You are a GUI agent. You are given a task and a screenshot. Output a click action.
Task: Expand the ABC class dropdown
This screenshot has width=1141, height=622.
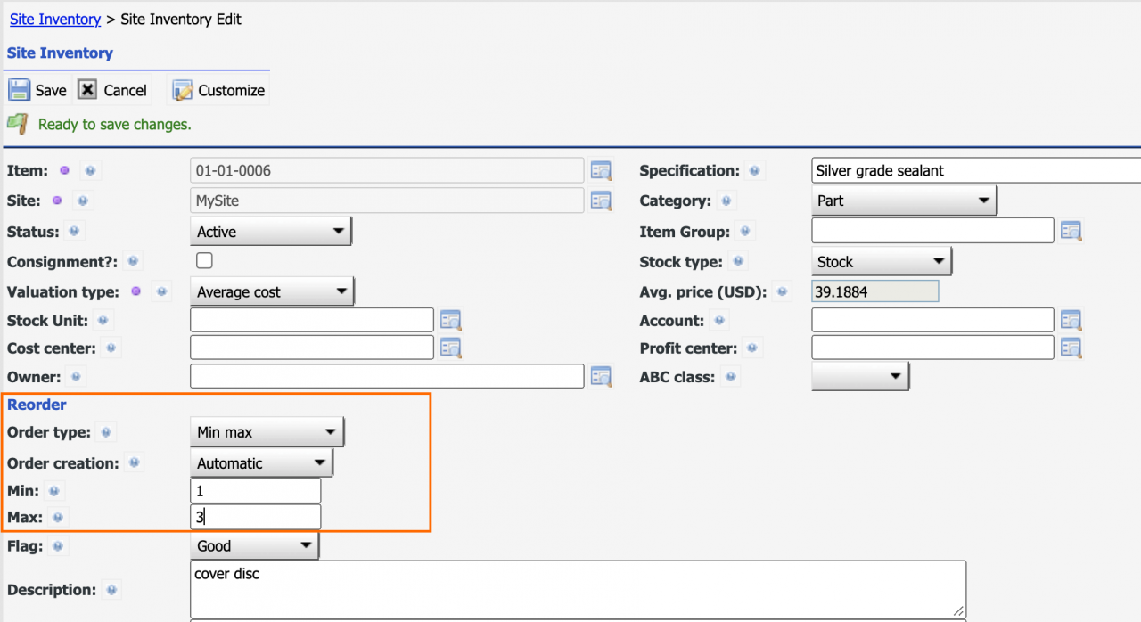[x=859, y=377]
